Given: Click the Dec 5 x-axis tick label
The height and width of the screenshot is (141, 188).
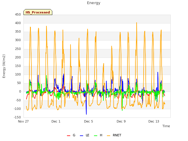Looking at the screenshot, I should pos(88,121).
